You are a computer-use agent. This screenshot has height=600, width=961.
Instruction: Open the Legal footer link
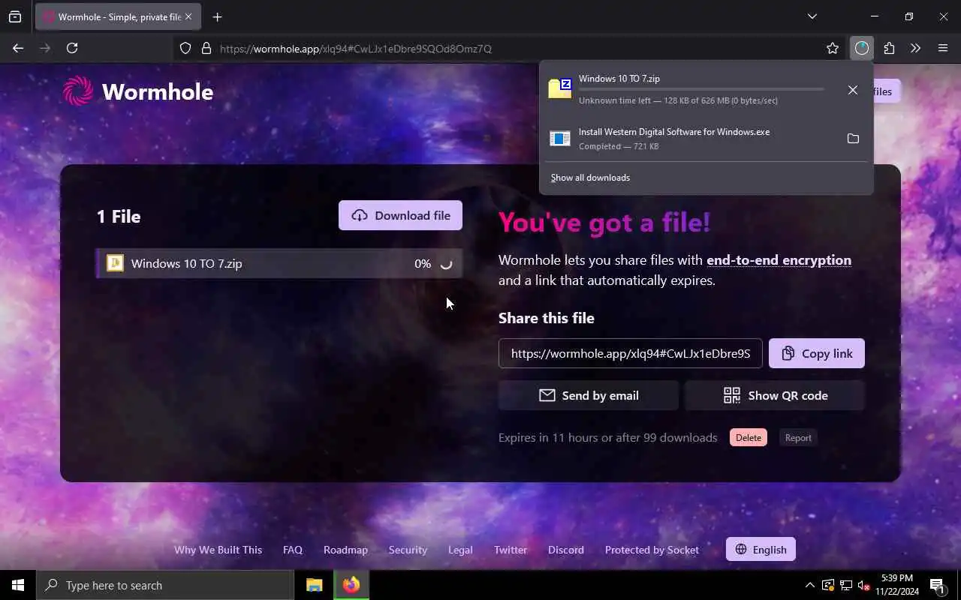(460, 550)
